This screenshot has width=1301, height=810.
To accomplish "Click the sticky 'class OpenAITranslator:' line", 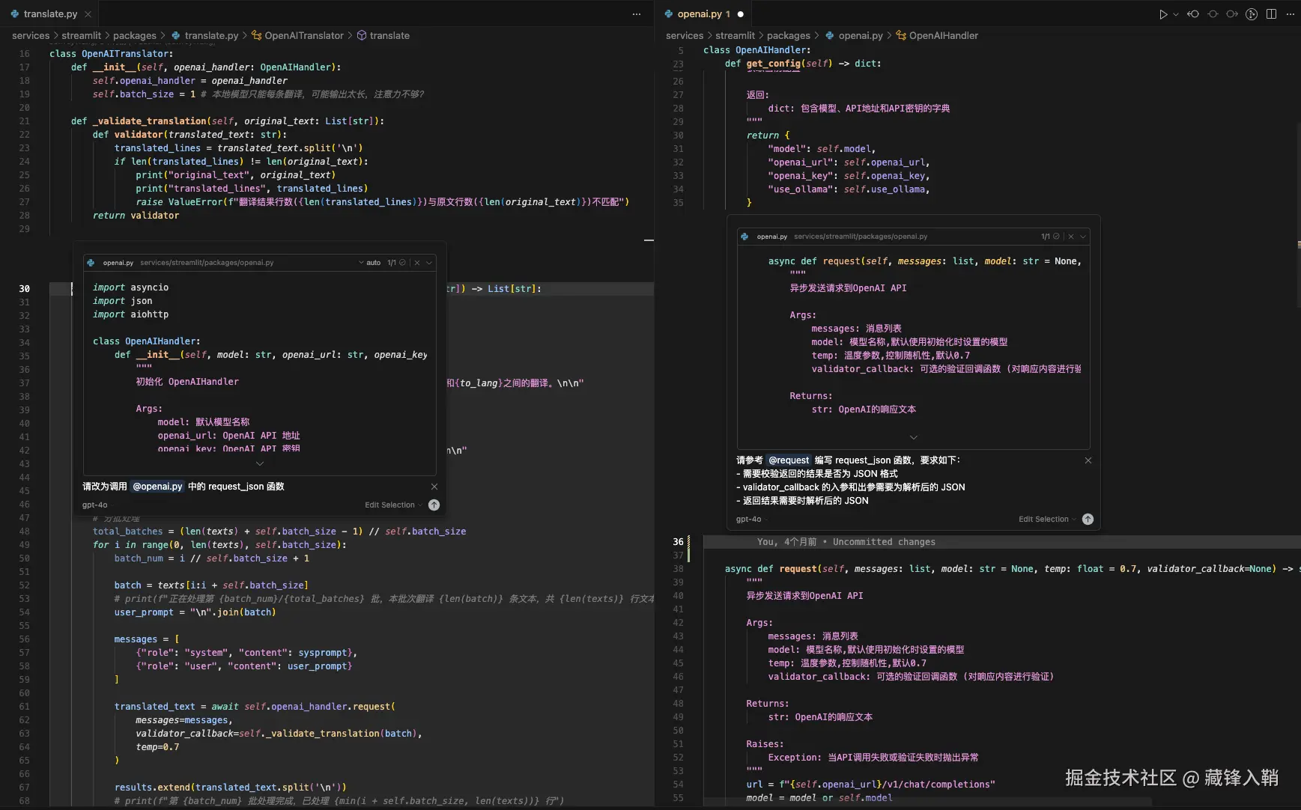I will [111, 54].
